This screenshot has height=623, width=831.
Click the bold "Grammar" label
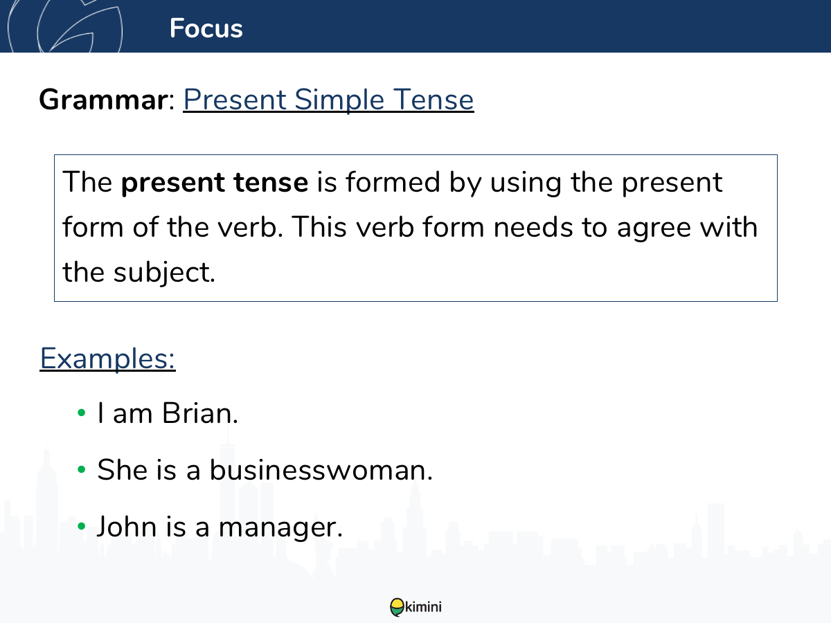point(104,100)
